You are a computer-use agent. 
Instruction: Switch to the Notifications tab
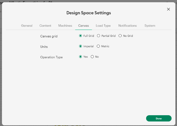tap(128, 26)
